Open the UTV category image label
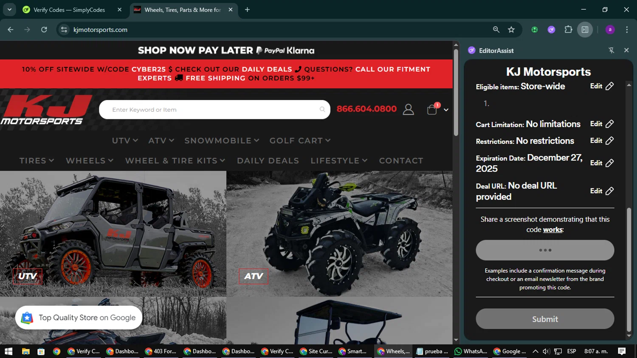This screenshot has height=358, width=637. [x=27, y=276]
